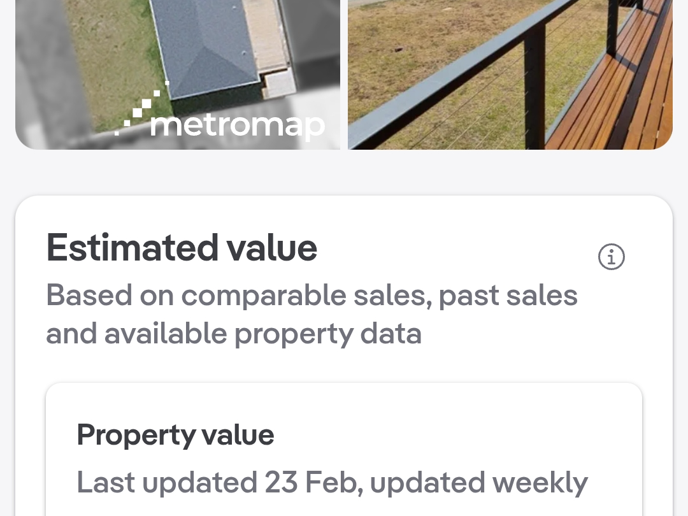Click the 'past sales' phrase in description
688x516 pixels.
508,296
